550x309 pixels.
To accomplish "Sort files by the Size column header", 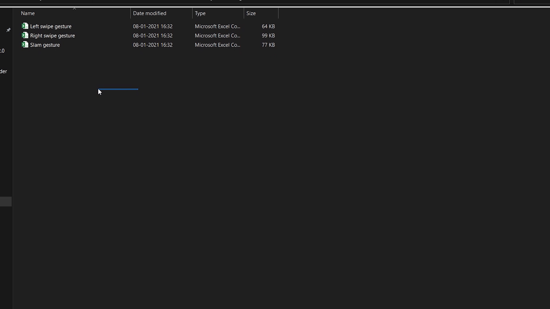I will [251, 13].
